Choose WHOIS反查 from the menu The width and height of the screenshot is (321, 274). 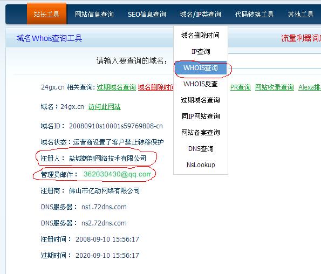click(200, 84)
